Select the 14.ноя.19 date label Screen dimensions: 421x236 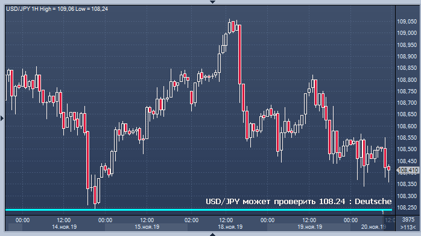(64, 227)
